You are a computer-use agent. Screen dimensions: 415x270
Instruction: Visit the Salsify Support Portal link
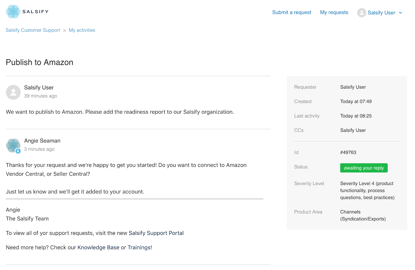tap(156, 233)
